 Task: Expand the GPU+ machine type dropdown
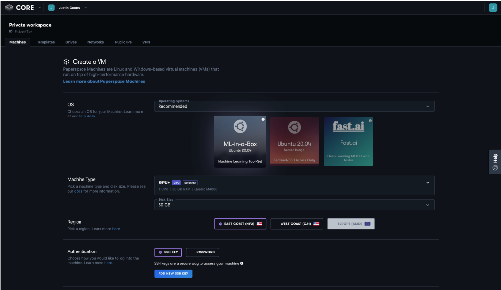(x=294, y=186)
